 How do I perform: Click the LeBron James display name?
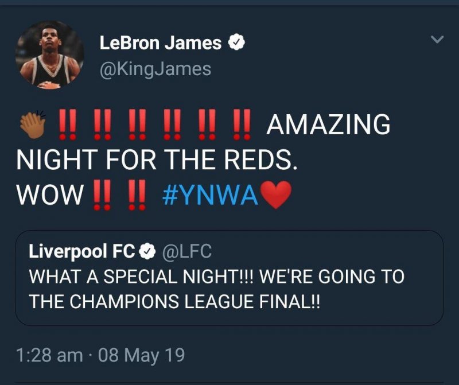point(161,42)
